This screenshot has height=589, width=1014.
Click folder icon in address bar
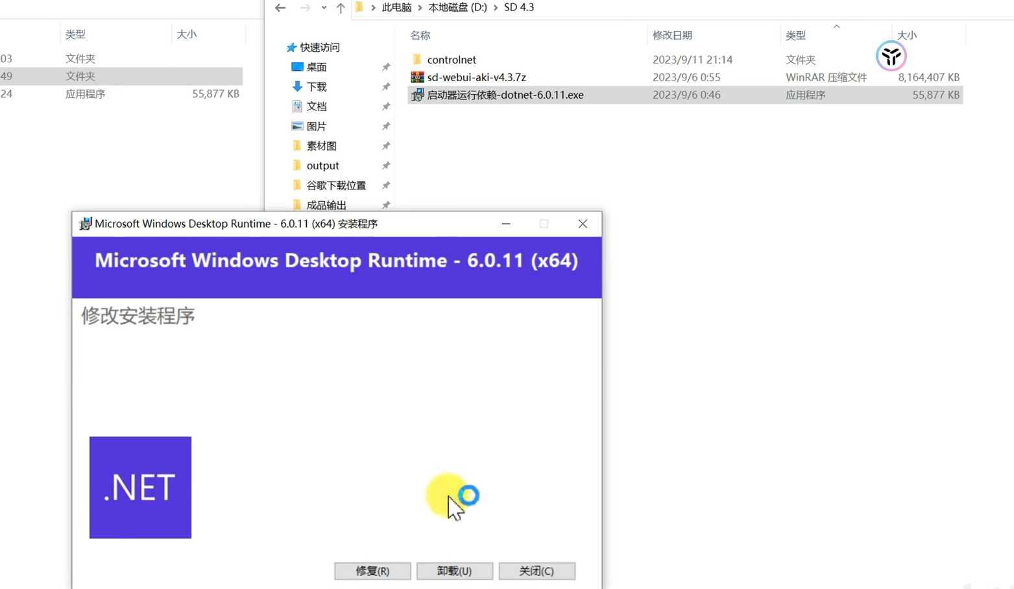pos(359,7)
